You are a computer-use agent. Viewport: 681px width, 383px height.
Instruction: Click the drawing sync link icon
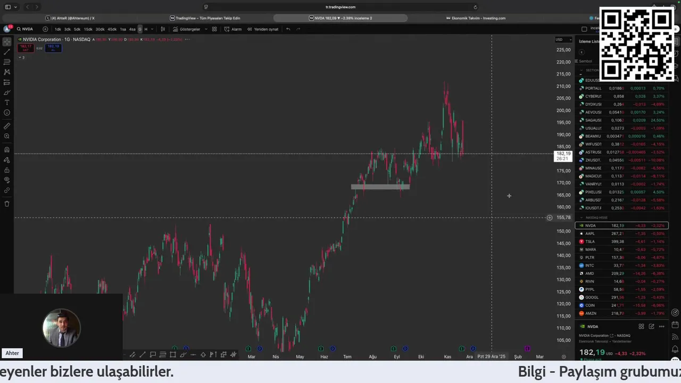(7, 190)
